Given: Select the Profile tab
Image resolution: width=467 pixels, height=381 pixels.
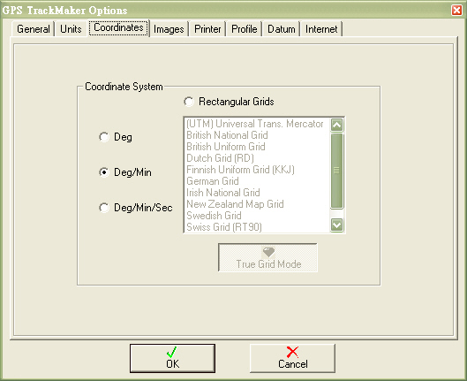Looking at the screenshot, I should (x=244, y=29).
